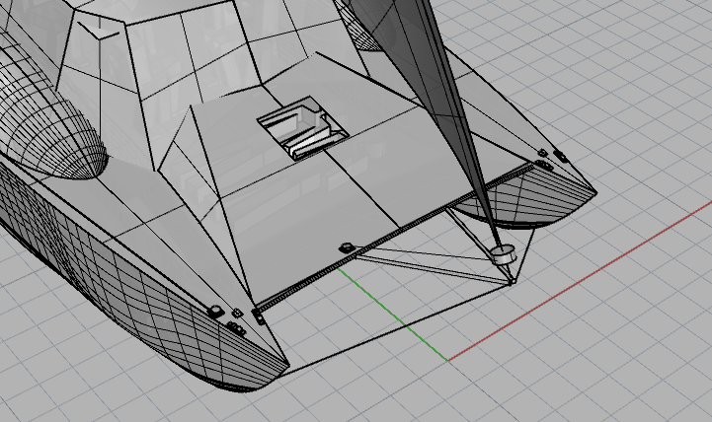Image resolution: width=712 pixels, height=422 pixels.
Task: Select the cleats on the right hull deck
Action: click(551, 155)
